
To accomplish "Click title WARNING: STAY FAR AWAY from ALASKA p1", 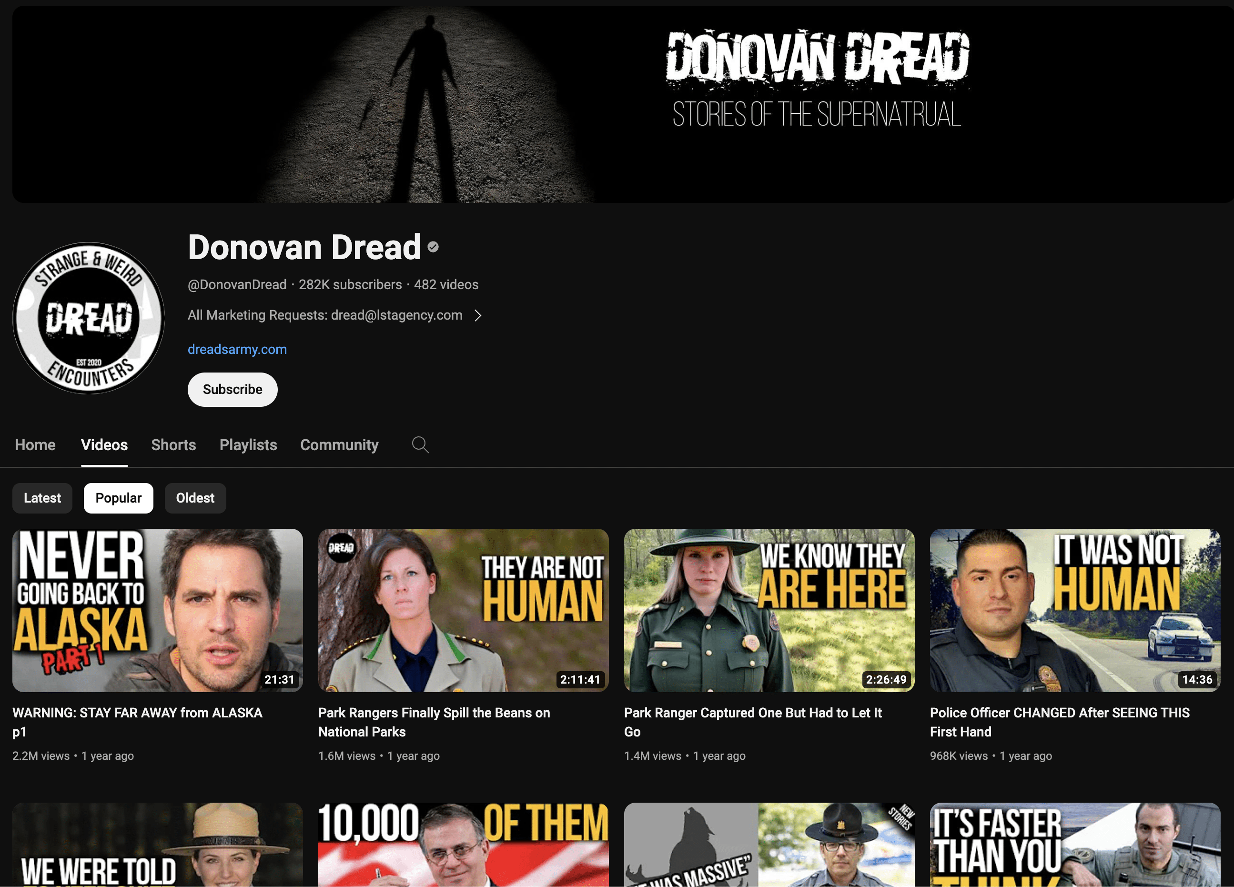I will click(138, 722).
